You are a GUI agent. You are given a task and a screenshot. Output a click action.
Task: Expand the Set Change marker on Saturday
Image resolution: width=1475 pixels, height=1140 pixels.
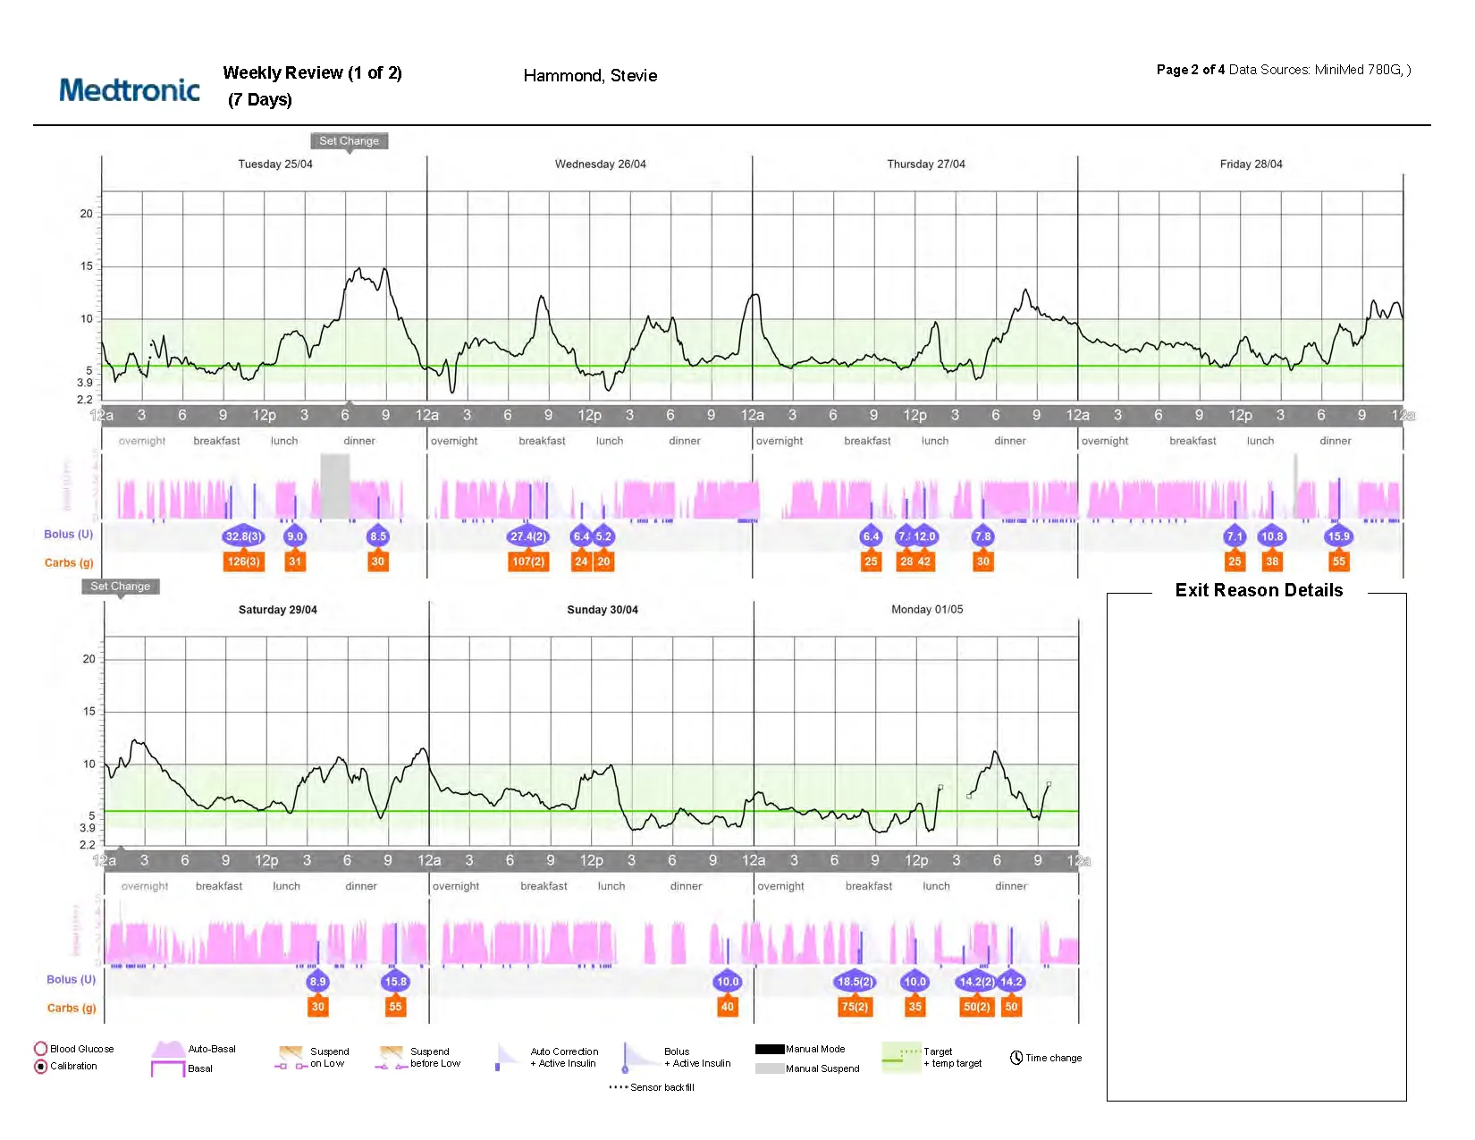coord(121,587)
